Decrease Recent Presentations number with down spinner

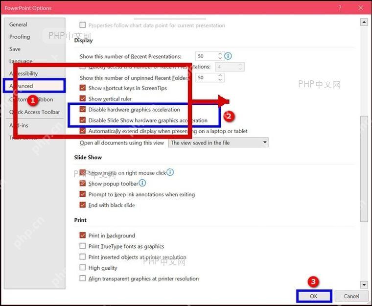pyautogui.click(x=220, y=58)
